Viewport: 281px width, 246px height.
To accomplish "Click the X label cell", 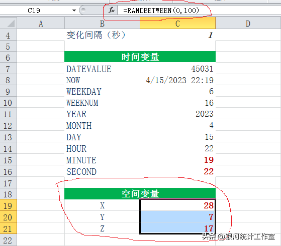I will tap(102, 205).
